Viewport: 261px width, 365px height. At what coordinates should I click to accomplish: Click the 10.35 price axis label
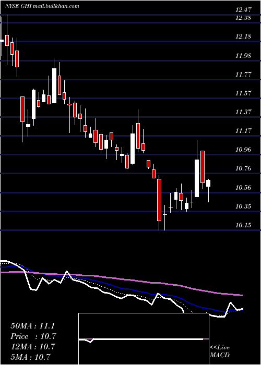pyautogui.click(x=243, y=206)
